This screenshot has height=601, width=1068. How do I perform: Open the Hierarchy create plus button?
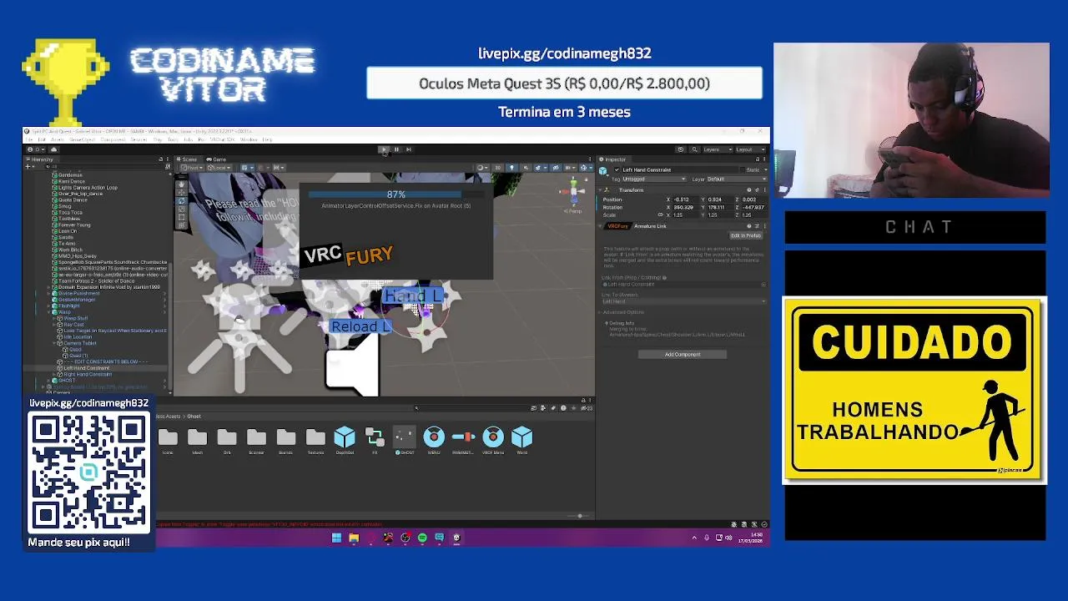[29, 167]
